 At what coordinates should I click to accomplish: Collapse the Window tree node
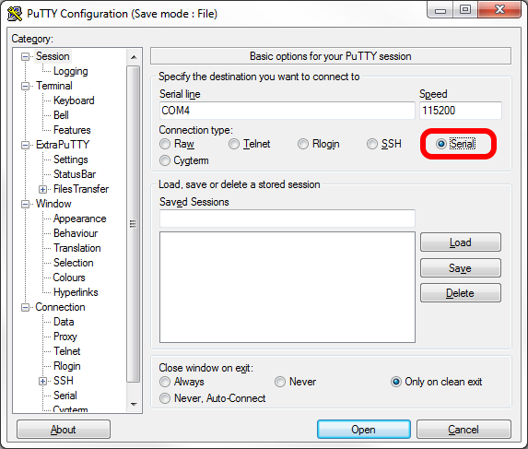(25, 204)
